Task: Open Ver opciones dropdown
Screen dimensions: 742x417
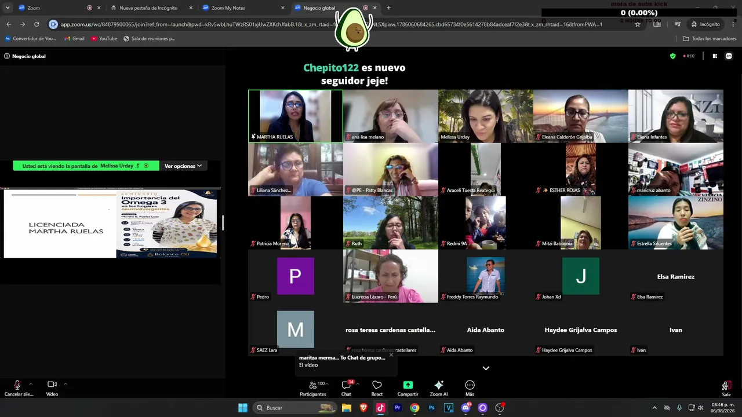Action: coord(183,166)
